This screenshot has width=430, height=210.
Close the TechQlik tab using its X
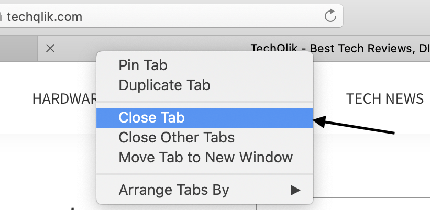(x=50, y=49)
